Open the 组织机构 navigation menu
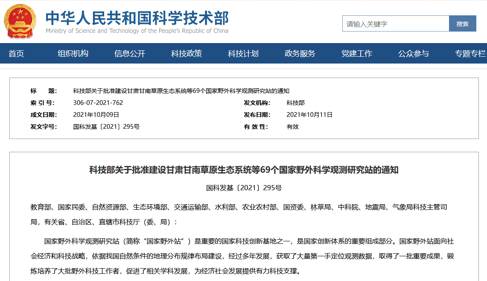 point(73,54)
